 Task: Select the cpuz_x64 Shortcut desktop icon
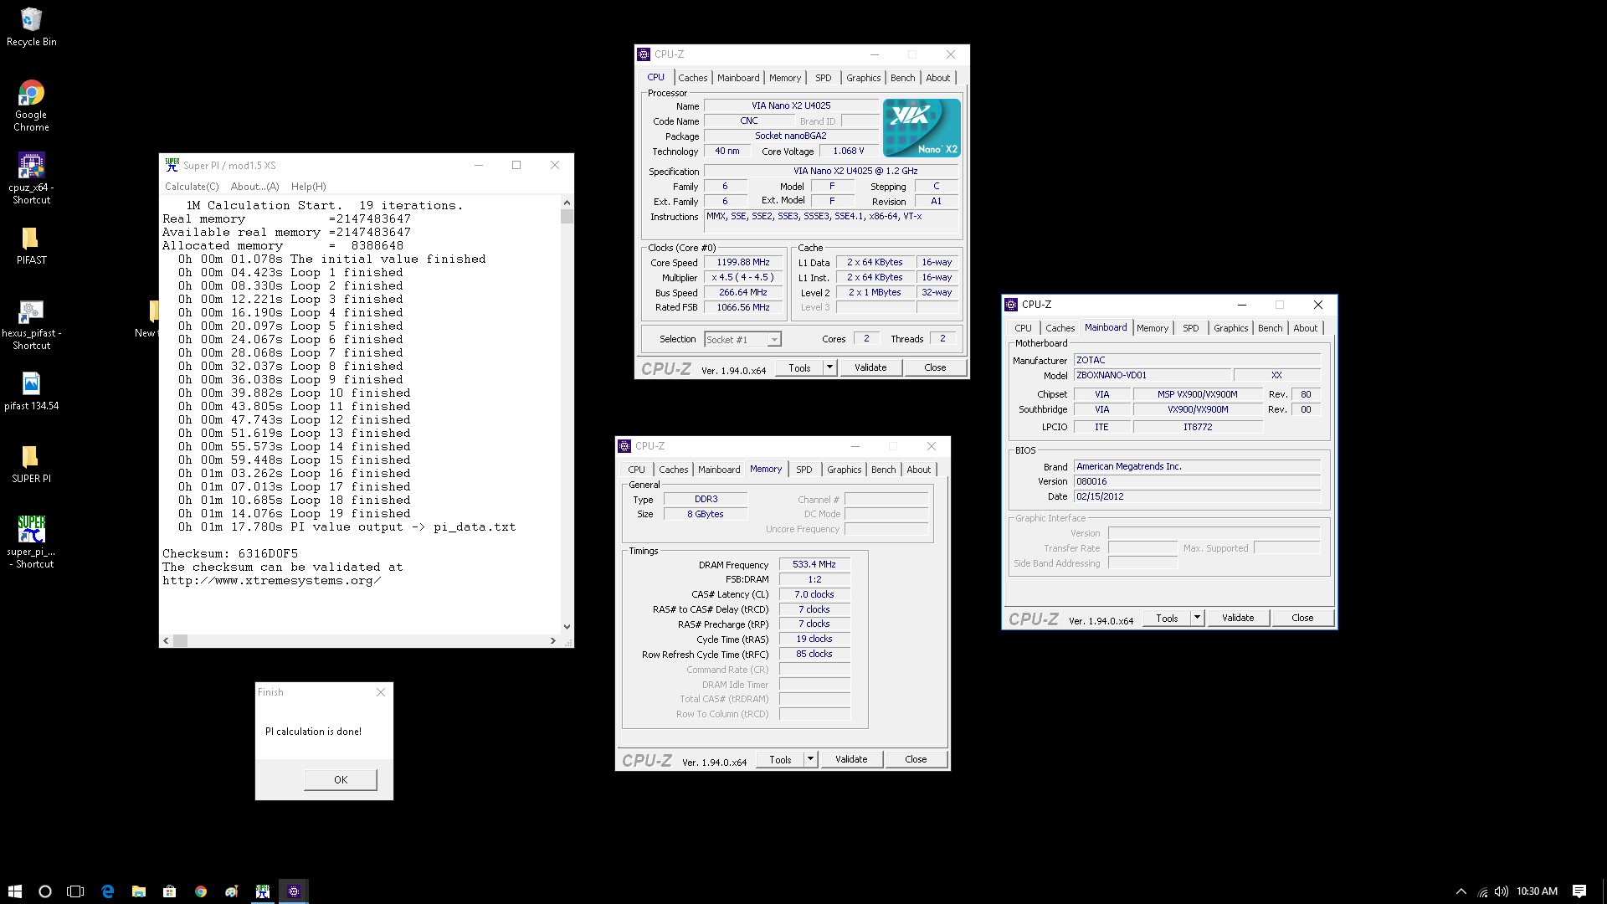[31, 178]
